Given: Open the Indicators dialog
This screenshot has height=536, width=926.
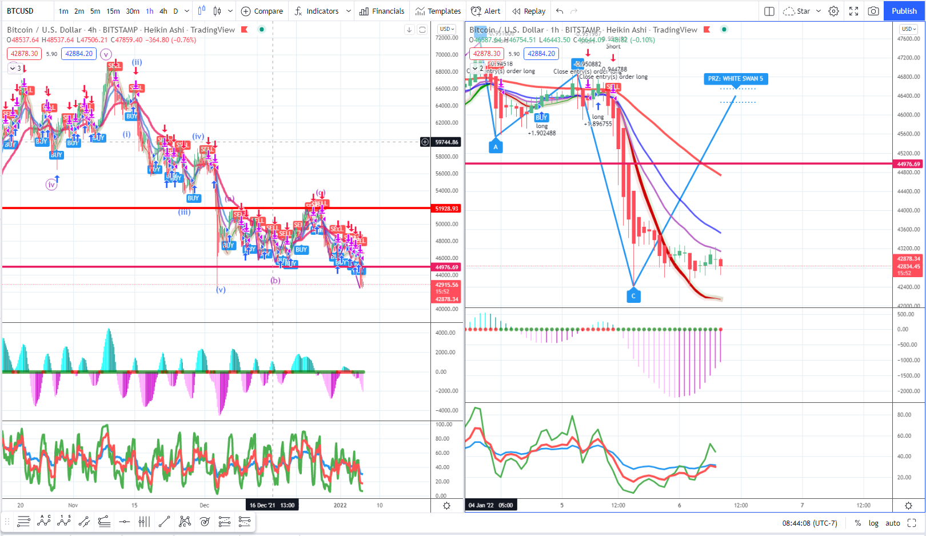Looking at the screenshot, I should (x=317, y=11).
